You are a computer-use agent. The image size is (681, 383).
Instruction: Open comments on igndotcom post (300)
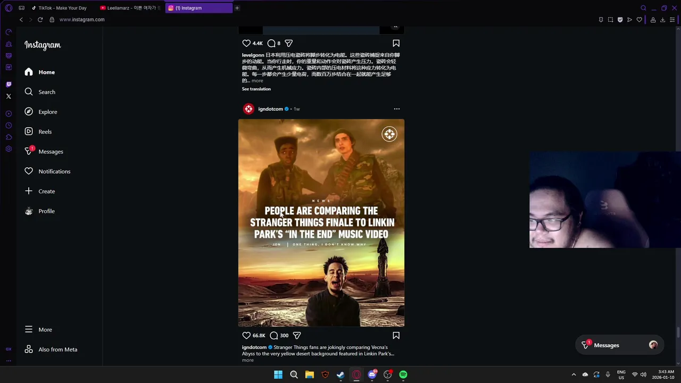[273, 336]
